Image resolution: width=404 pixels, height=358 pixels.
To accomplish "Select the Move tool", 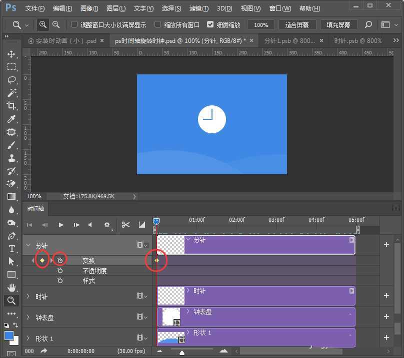I will 11,54.
